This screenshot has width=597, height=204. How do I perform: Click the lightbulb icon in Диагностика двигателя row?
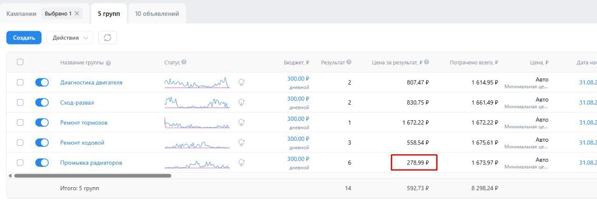coord(242,82)
